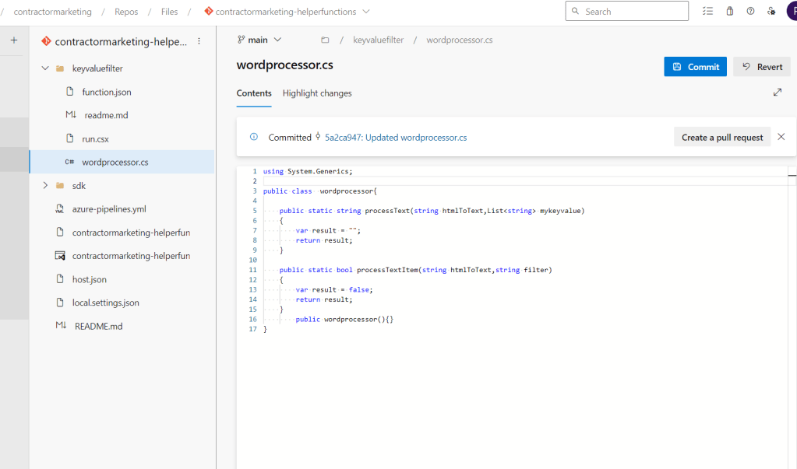Viewport: 797px width, 469px height.
Task: Go to keyvaluefilter in file path breadcrumb
Action: click(378, 40)
